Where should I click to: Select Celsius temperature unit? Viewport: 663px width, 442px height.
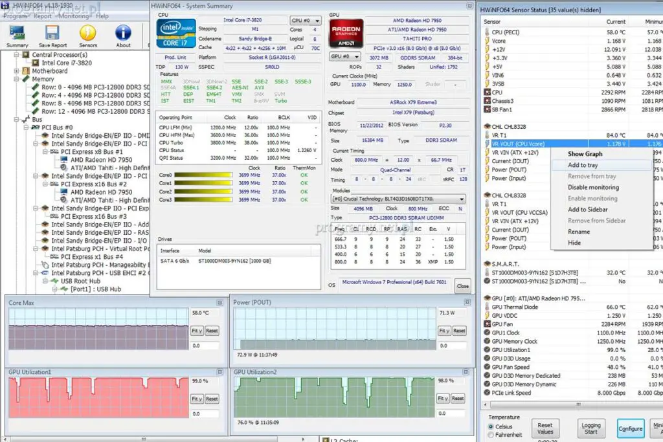coord(491,426)
